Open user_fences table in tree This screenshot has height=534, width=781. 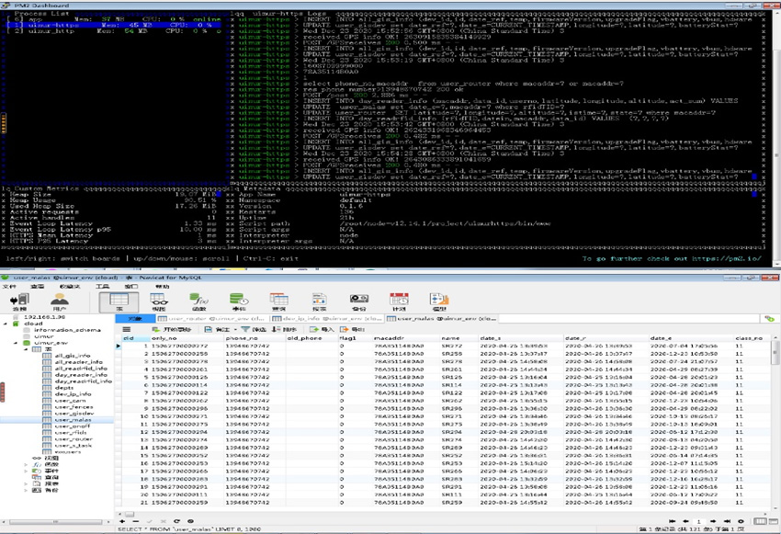click(x=74, y=407)
